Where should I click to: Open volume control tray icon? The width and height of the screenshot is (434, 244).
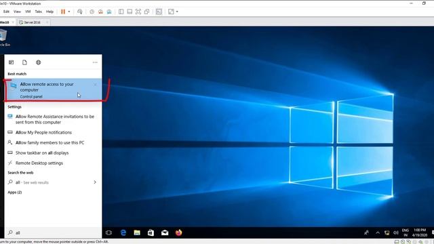[396, 232]
